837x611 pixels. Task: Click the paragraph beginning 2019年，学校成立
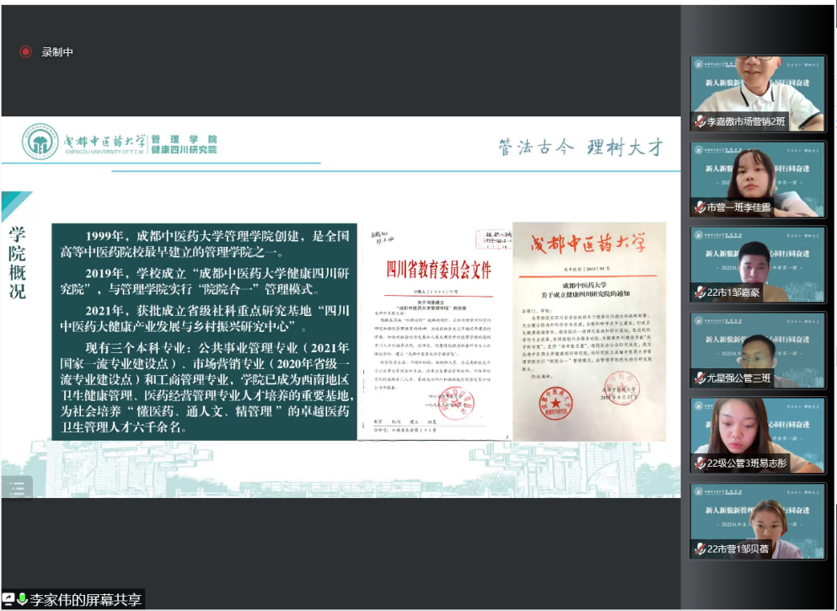(205, 281)
